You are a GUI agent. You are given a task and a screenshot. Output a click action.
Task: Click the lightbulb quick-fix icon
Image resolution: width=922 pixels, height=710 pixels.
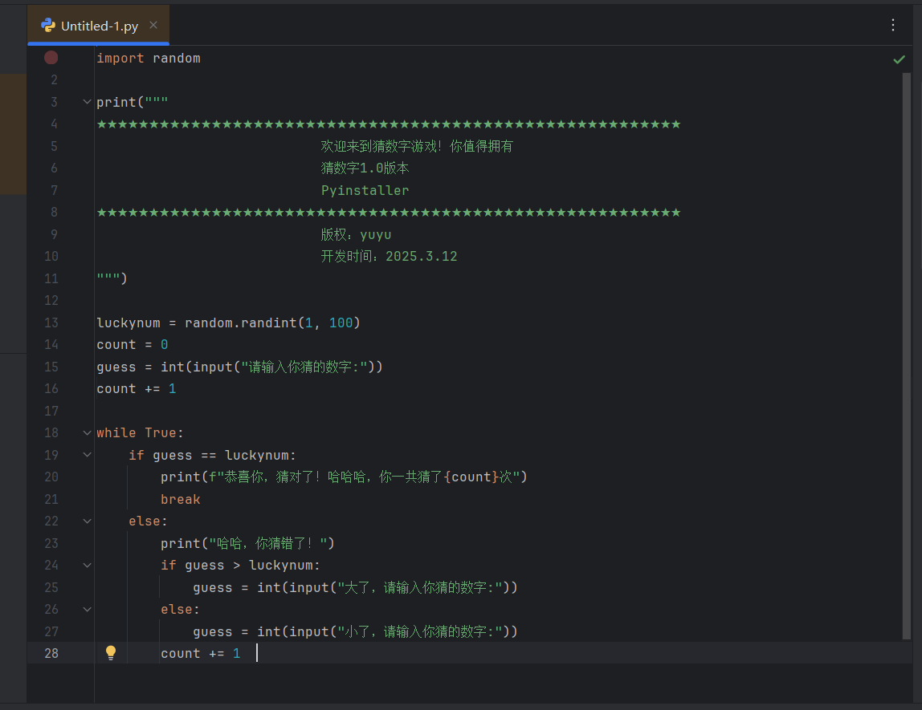(111, 653)
